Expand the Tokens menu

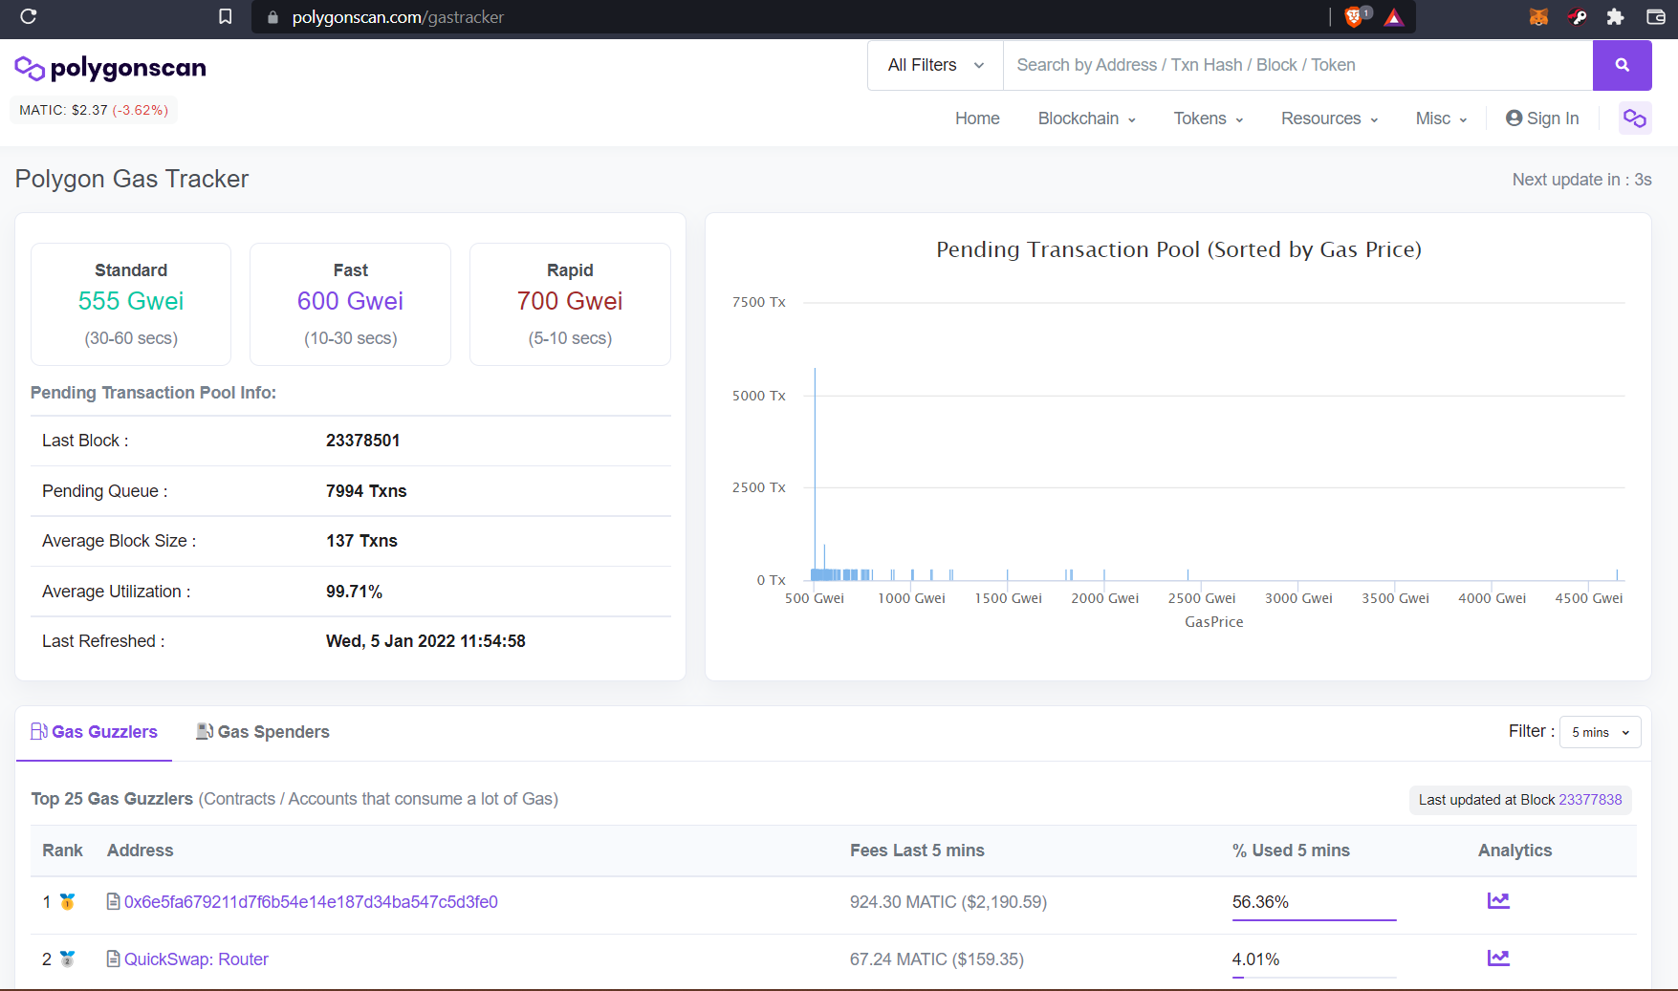1208,118
